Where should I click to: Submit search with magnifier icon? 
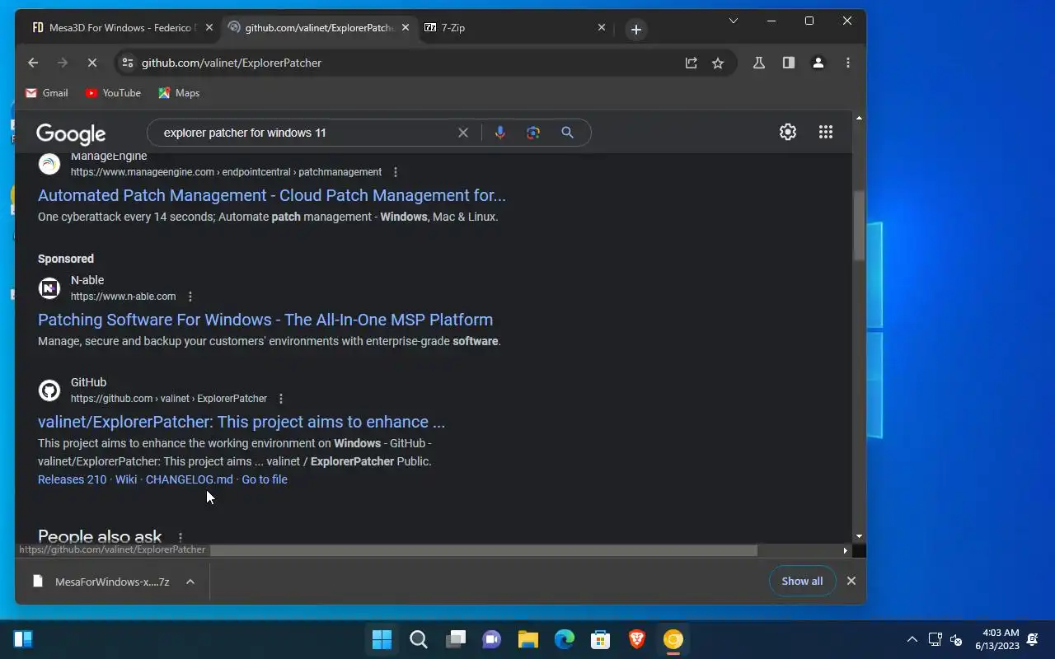567,133
